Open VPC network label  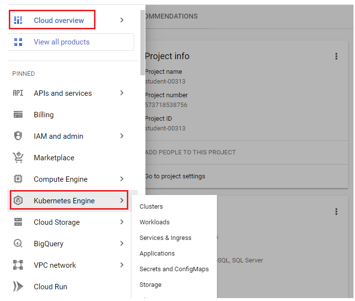[x=55, y=265]
